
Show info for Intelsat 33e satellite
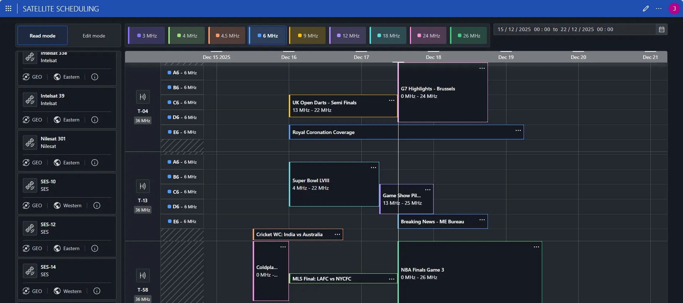coord(95,77)
